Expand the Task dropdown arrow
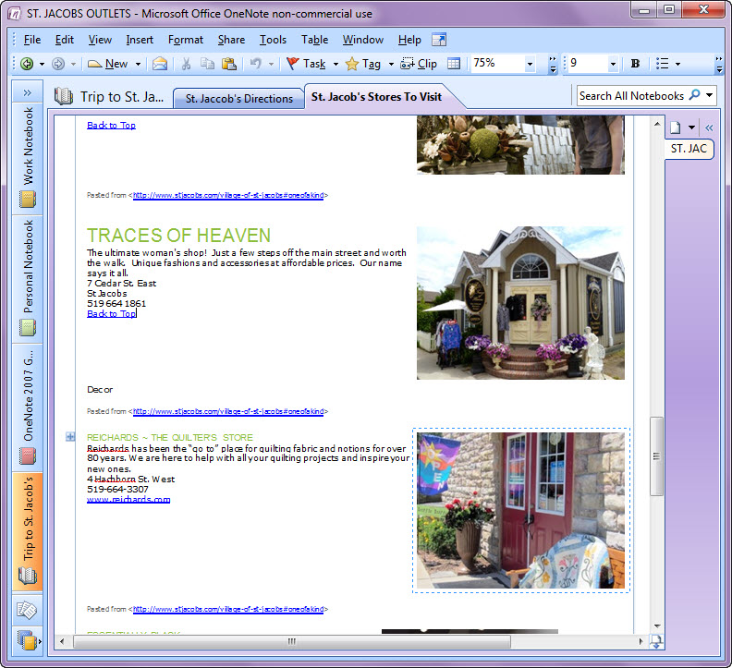Screen dimensions: 732x668 click(335, 64)
